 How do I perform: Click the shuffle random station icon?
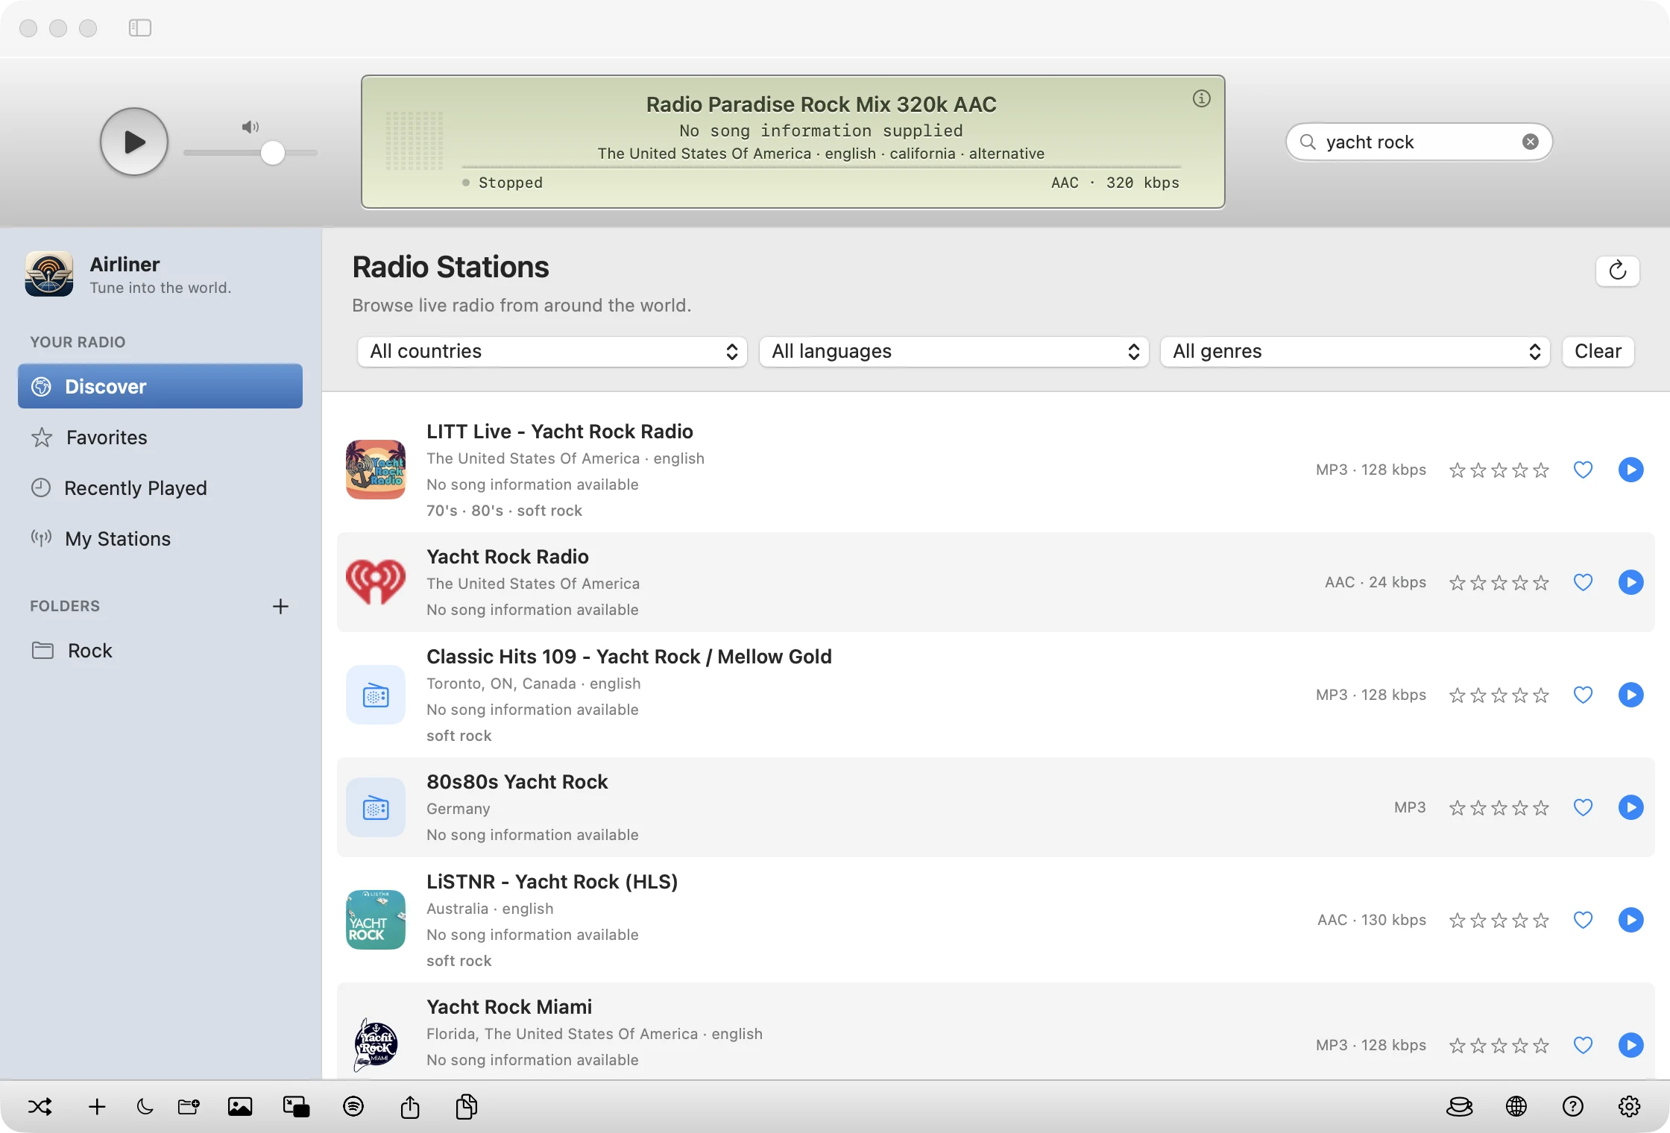[x=40, y=1106]
